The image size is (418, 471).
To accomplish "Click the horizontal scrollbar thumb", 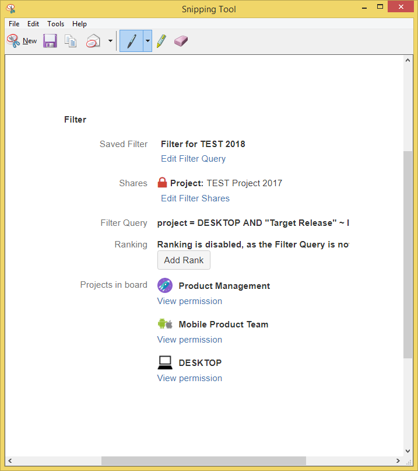I will point(203,460).
